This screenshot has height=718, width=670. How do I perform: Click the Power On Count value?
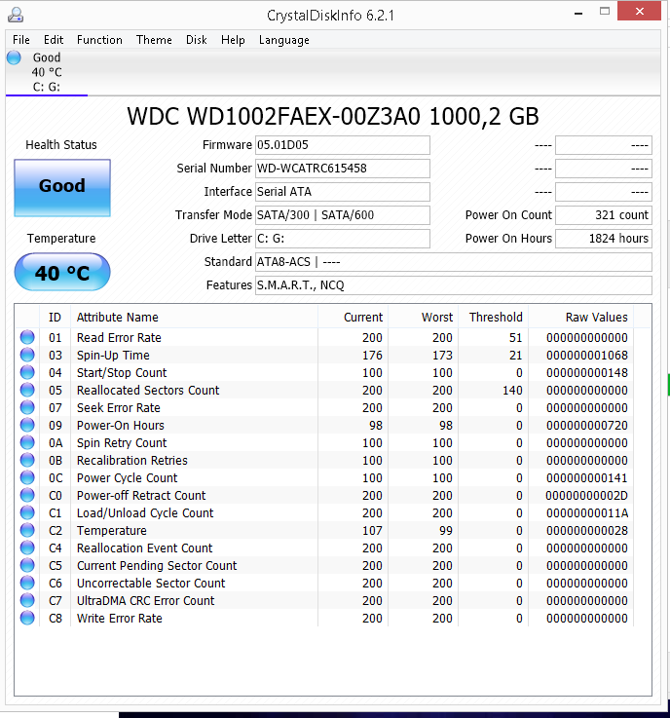click(x=604, y=215)
